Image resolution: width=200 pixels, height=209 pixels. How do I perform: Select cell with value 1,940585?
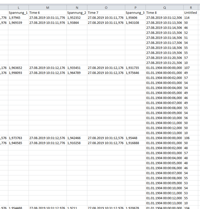[18, 143]
